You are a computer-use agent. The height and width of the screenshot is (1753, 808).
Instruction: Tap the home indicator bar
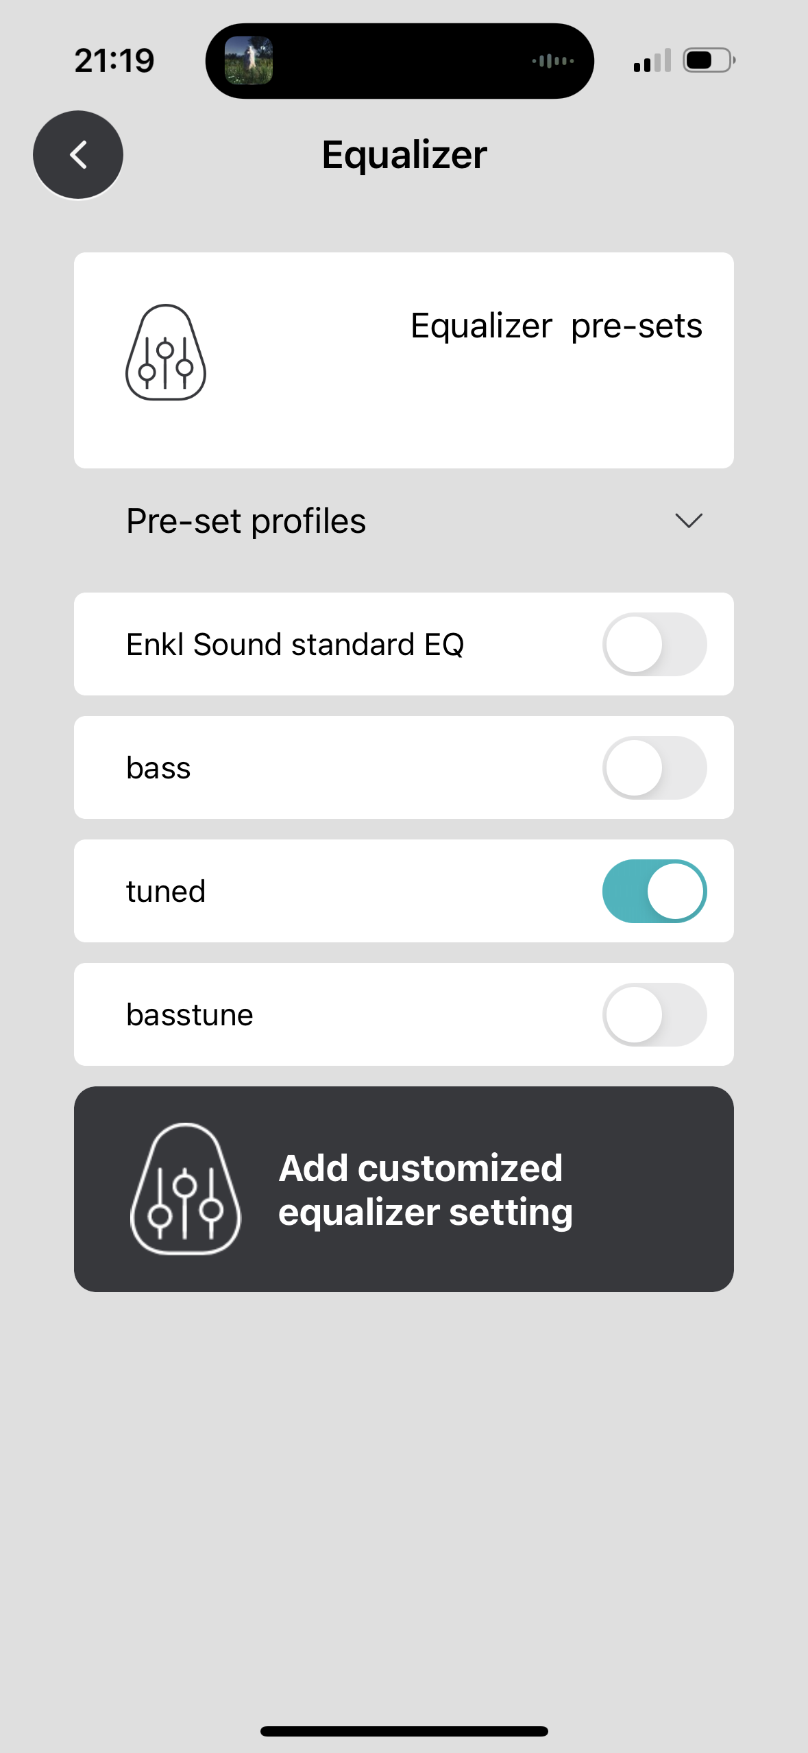[404, 1731]
